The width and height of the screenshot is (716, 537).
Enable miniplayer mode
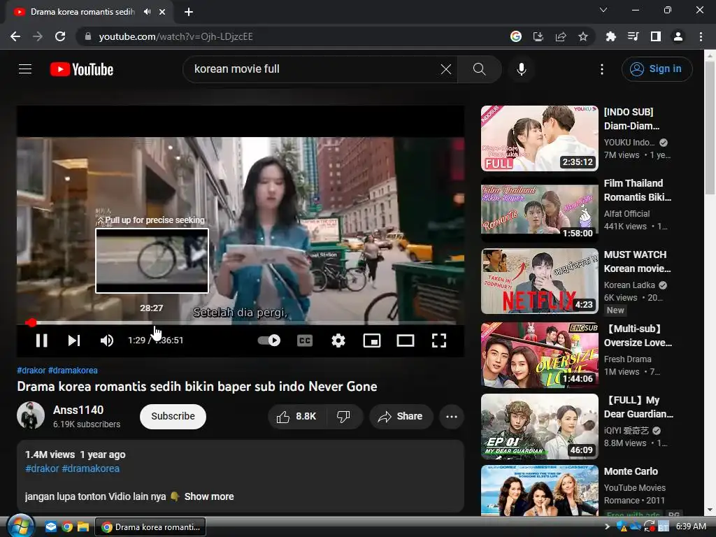coord(372,341)
